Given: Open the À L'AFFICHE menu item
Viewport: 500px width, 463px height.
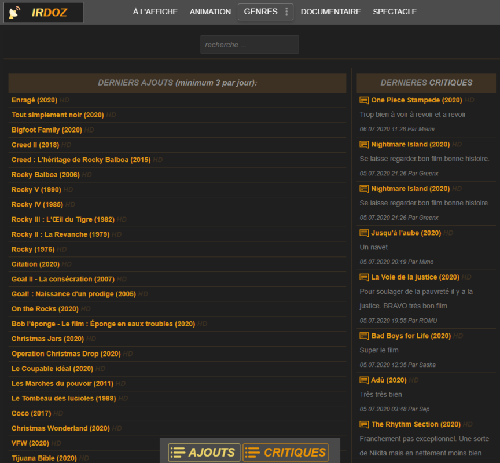Looking at the screenshot, I should point(155,12).
